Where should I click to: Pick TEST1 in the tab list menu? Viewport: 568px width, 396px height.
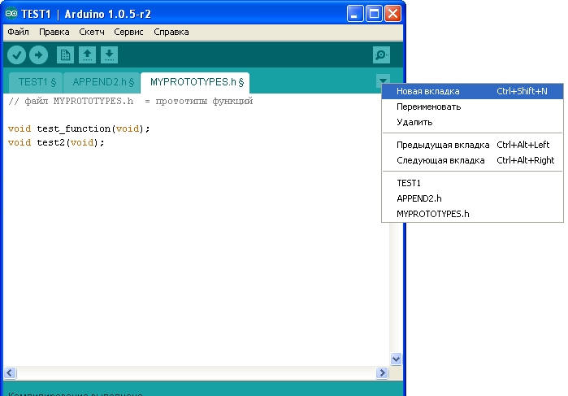[472, 183]
